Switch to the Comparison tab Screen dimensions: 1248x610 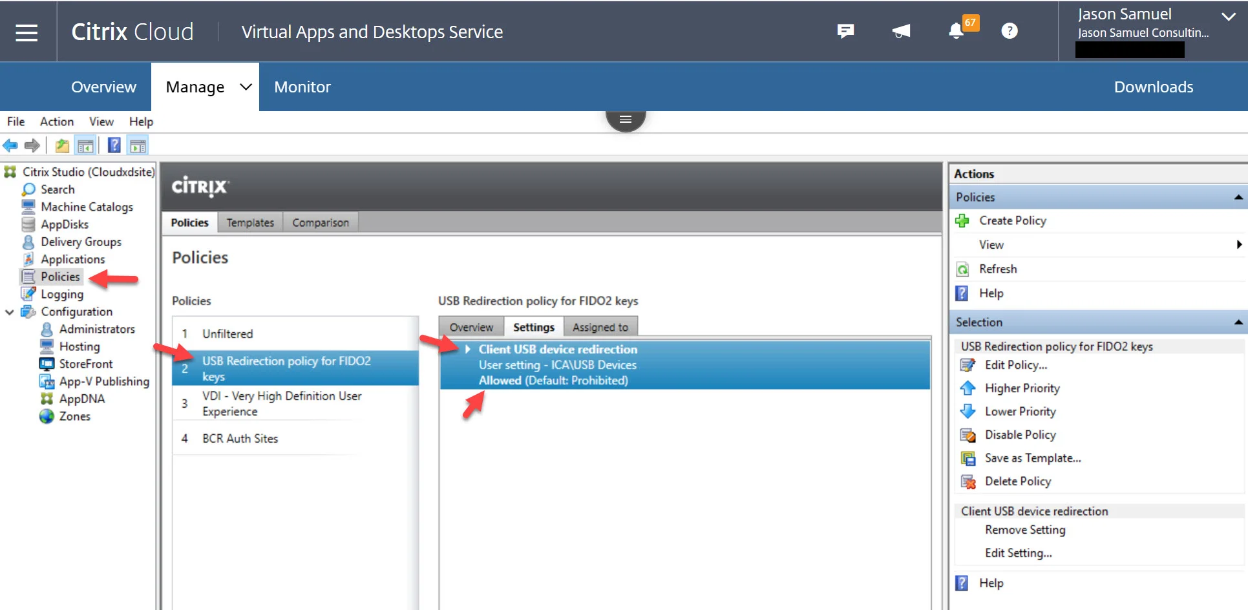point(321,222)
